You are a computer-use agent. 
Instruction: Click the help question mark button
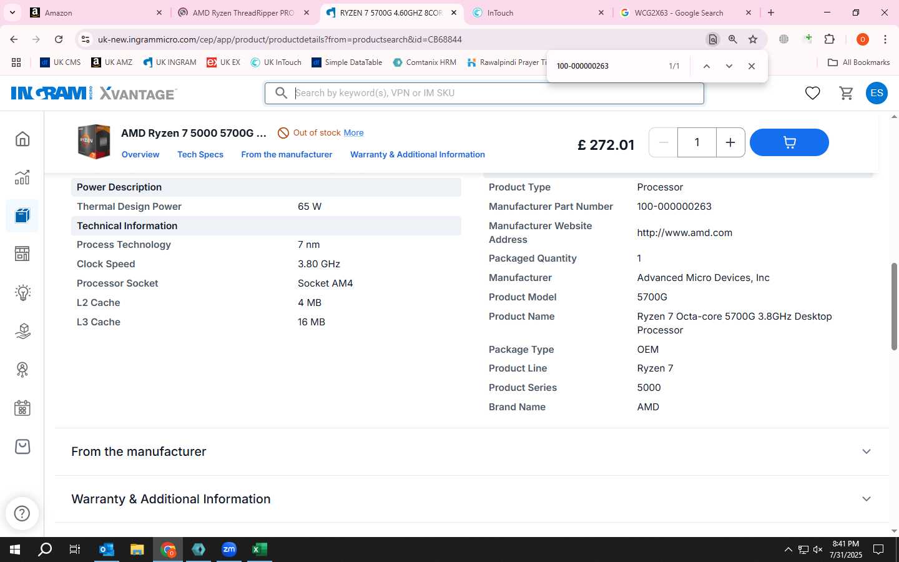(22, 513)
